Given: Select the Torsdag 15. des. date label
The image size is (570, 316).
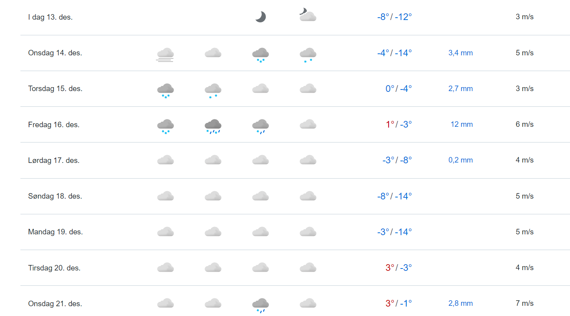Looking at the screenshot, I should [55, 88].
